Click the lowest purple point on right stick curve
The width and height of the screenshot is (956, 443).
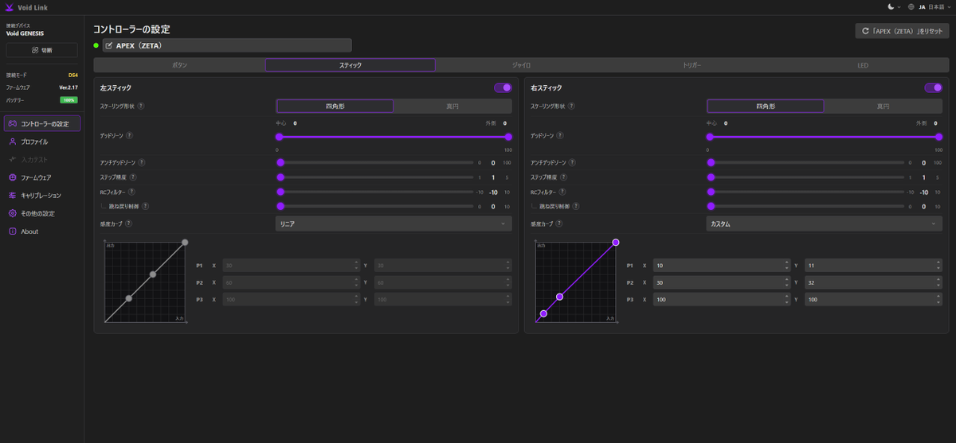tap(543, 313)
